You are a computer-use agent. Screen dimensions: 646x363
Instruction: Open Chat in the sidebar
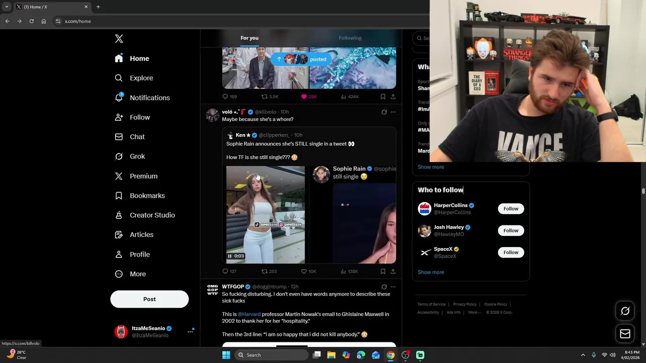coord(130,137)
